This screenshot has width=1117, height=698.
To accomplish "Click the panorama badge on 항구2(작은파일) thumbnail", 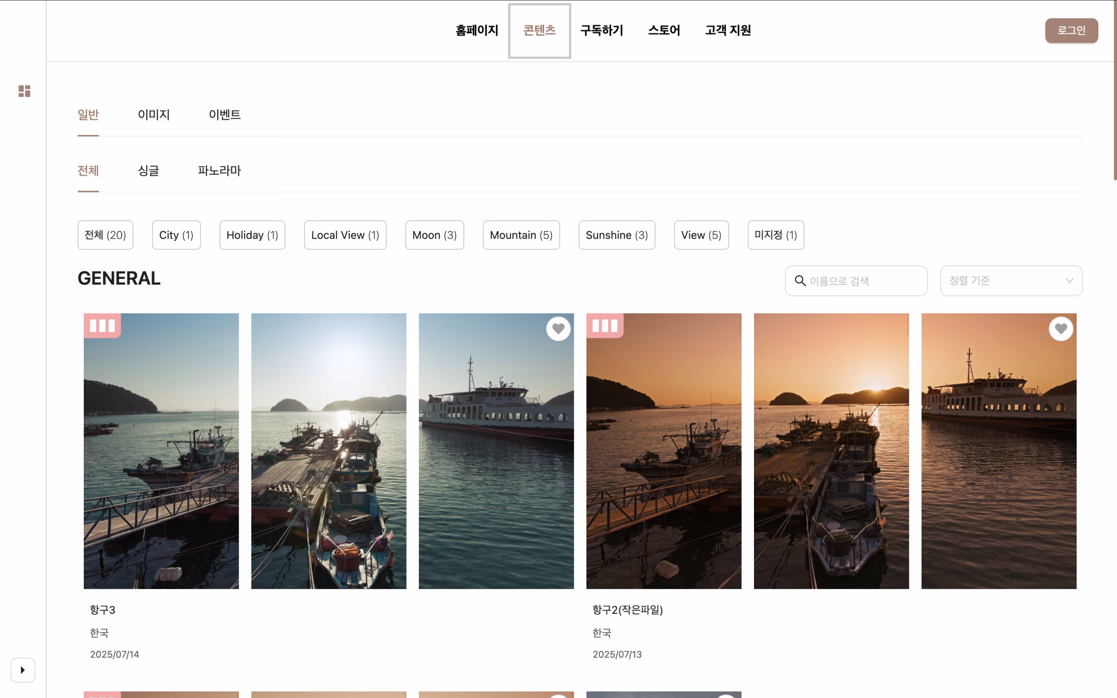I will [x=605, y=326].
